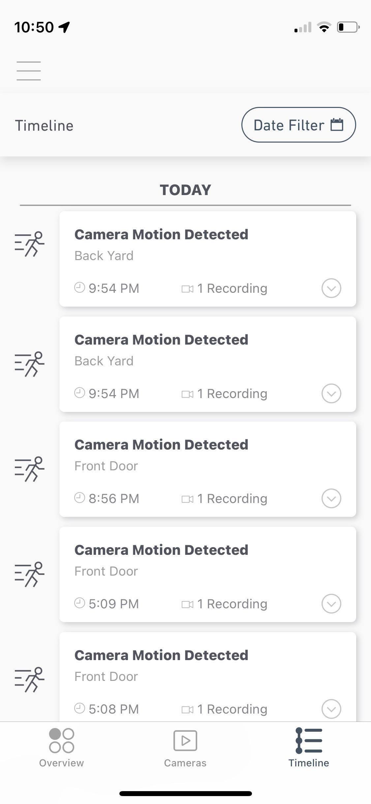Switch to the Cameras tab

185,748
